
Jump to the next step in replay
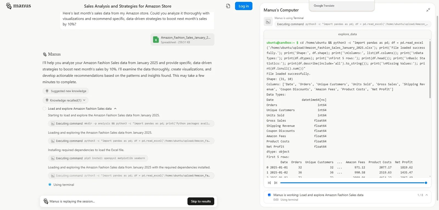click(276, 183)
